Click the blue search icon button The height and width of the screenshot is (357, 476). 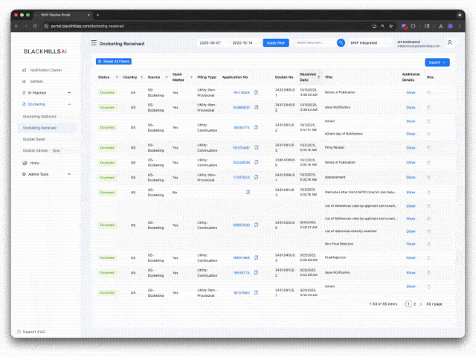341,43
